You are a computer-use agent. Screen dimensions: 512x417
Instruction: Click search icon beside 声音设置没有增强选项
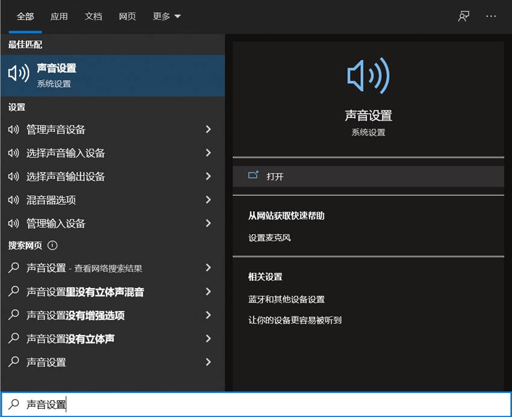coord(13,315)
